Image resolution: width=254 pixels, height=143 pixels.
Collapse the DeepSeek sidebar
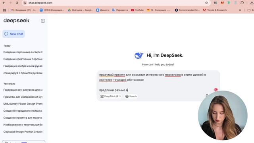pos(43,21)
